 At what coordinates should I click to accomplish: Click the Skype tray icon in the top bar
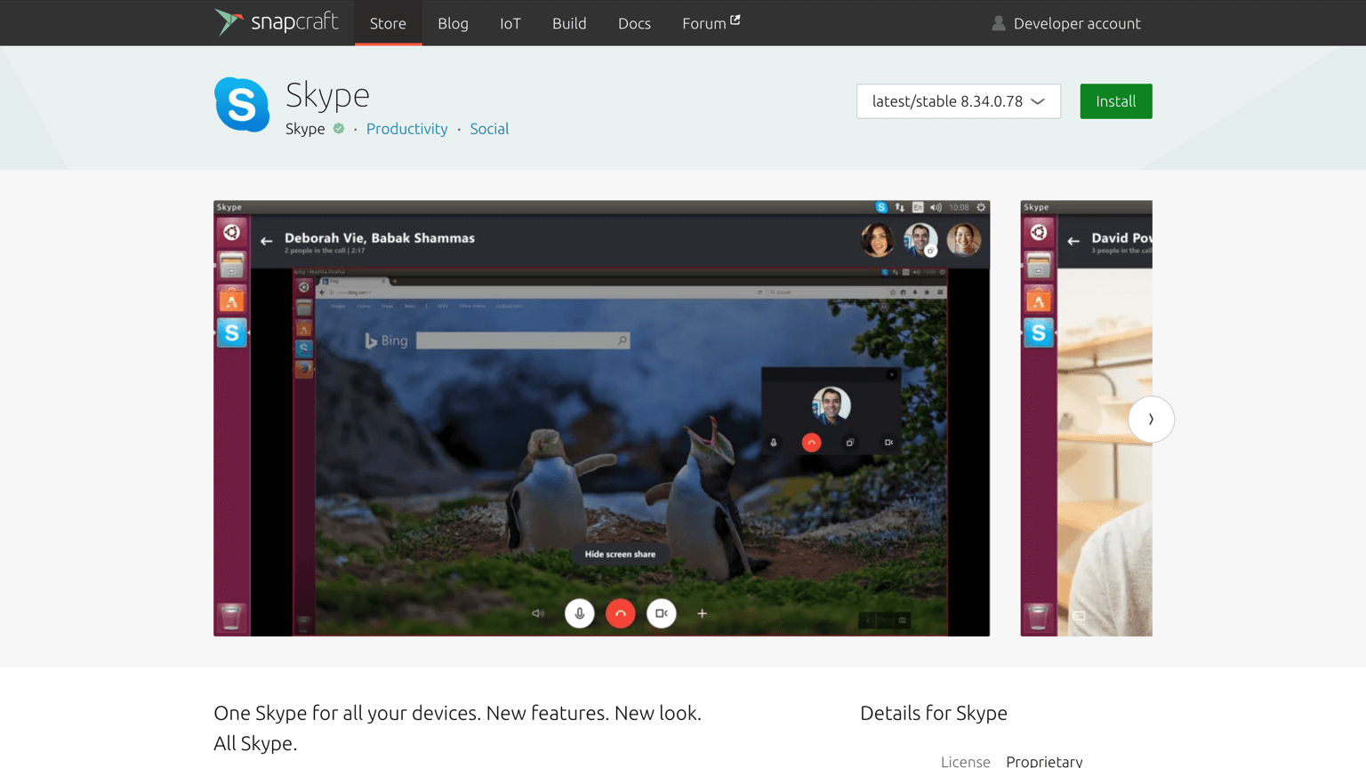pyautogui.click(x=881, y=207)
